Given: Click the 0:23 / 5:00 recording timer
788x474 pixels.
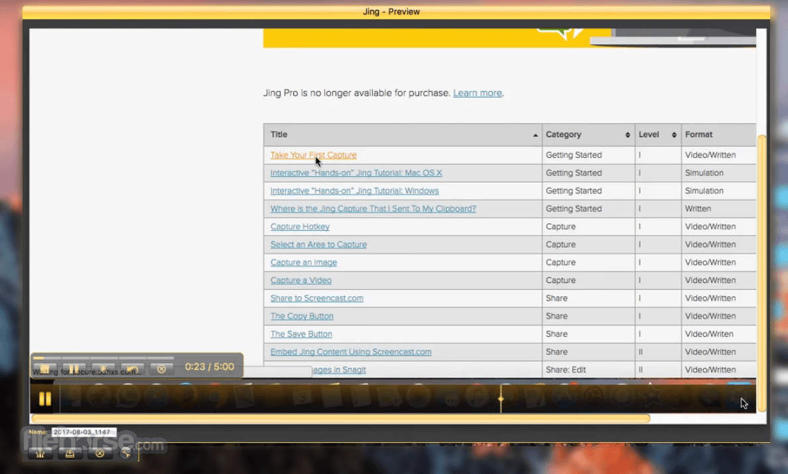Looking at the screenshot, I should pyautogui.click(x=210, y=367).
